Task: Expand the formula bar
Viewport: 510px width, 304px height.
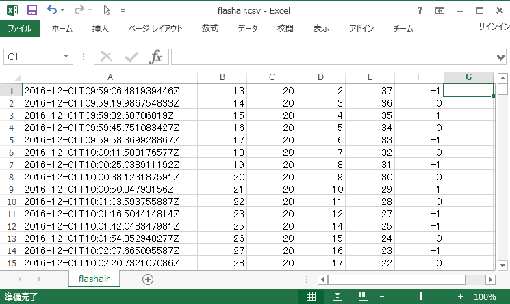Action: point(500,57)
